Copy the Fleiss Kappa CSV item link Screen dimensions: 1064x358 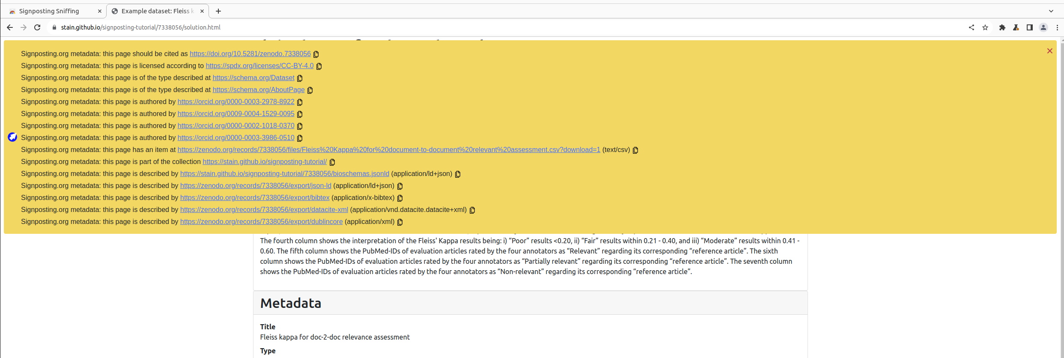click(635, 150)
